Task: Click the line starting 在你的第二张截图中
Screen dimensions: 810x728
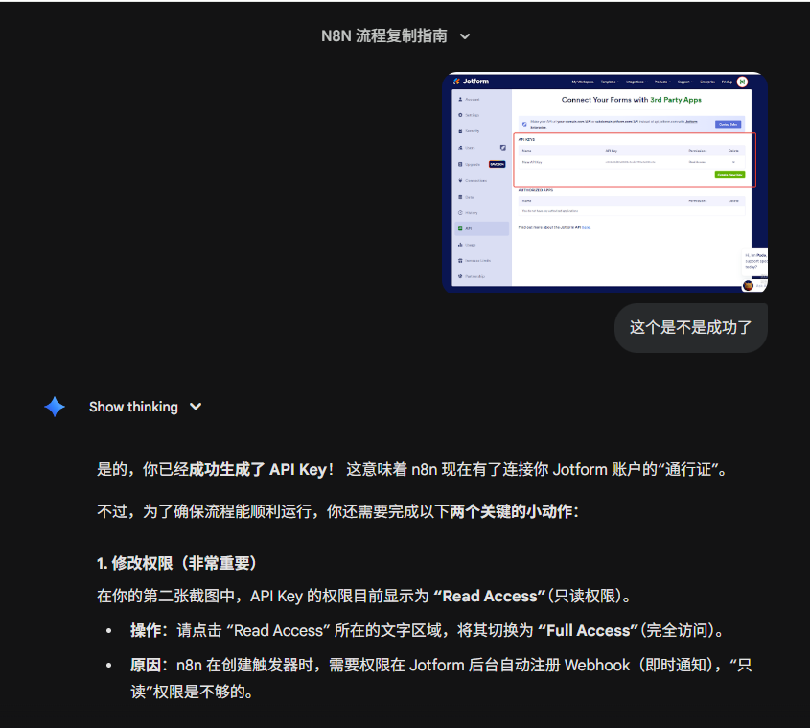Action: [x=364, y=597]
